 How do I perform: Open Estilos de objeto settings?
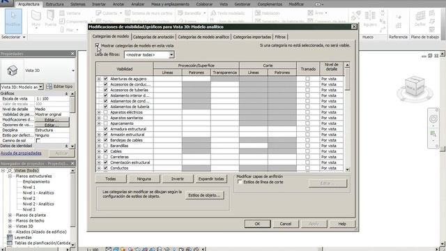(204, 195)
